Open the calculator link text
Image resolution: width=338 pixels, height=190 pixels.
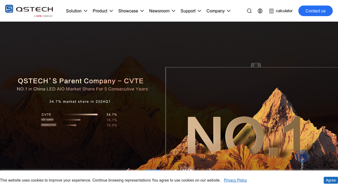click(x=284, y=11)
